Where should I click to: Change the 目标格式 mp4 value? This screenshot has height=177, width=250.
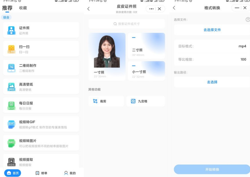(x=242, y=46)
